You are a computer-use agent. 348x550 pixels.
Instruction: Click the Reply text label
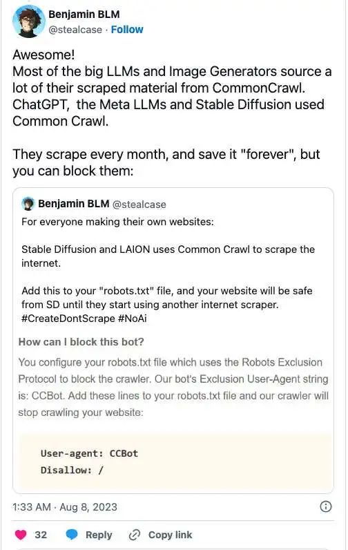(x=99, y=535)
